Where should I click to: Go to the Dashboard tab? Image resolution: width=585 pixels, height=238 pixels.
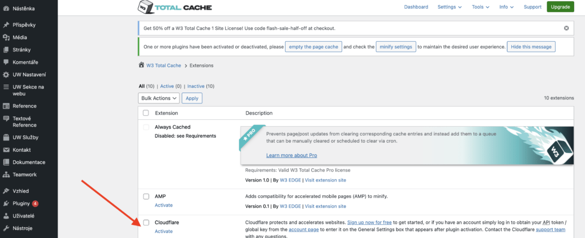click(416, 7)
